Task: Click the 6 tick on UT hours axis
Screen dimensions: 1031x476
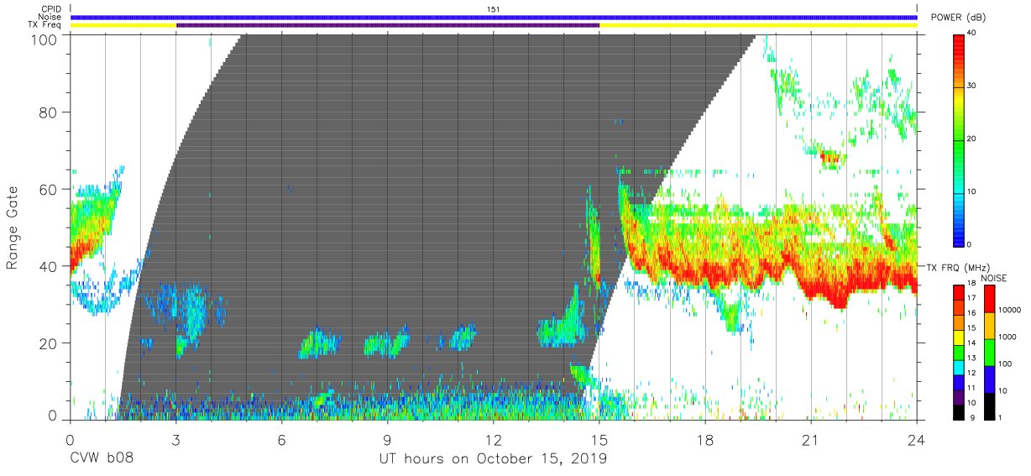Action: (x=282, y=438)
